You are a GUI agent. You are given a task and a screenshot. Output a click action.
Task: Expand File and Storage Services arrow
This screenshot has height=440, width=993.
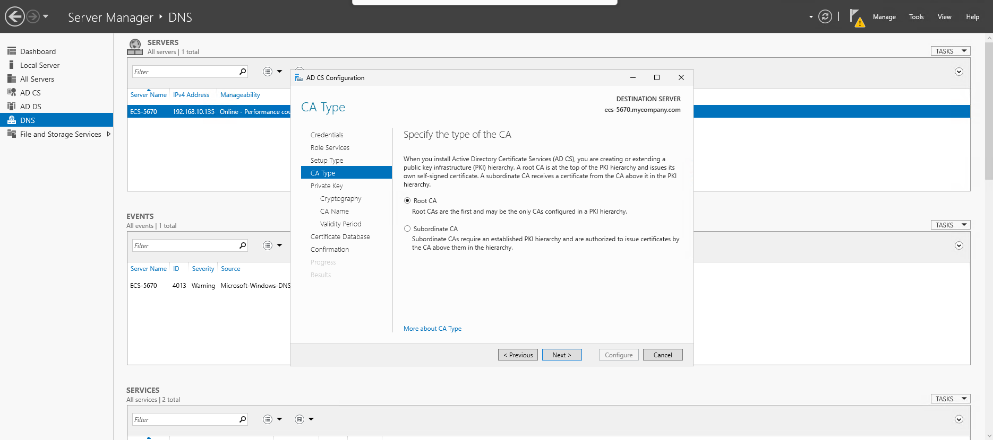click(109, 134)
